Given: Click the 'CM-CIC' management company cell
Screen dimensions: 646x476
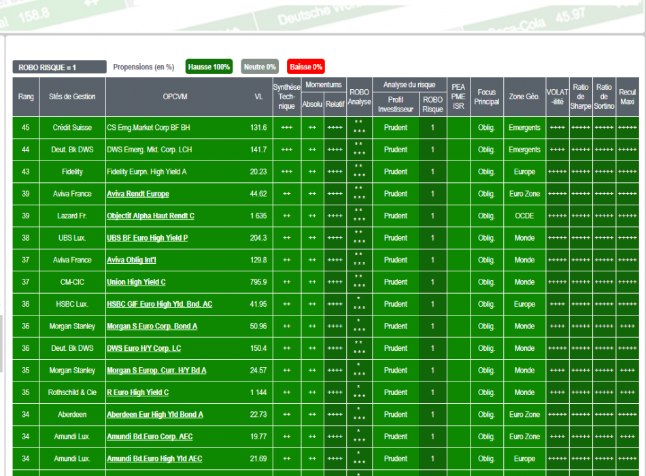Looking at the screenshot, I should click(x=72, y=282).
